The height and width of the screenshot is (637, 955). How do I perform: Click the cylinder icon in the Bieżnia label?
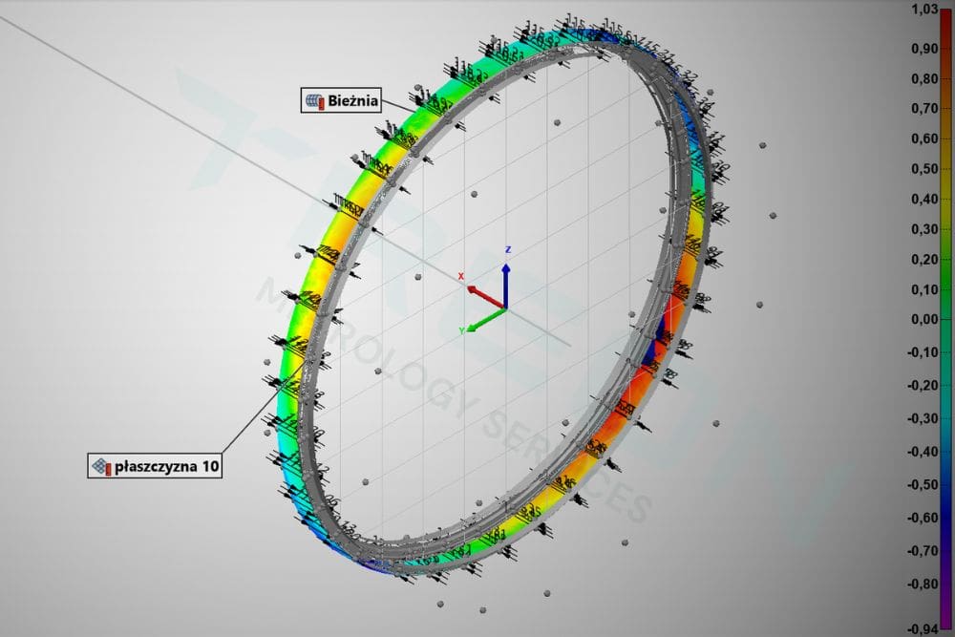[x=315, y=100]
